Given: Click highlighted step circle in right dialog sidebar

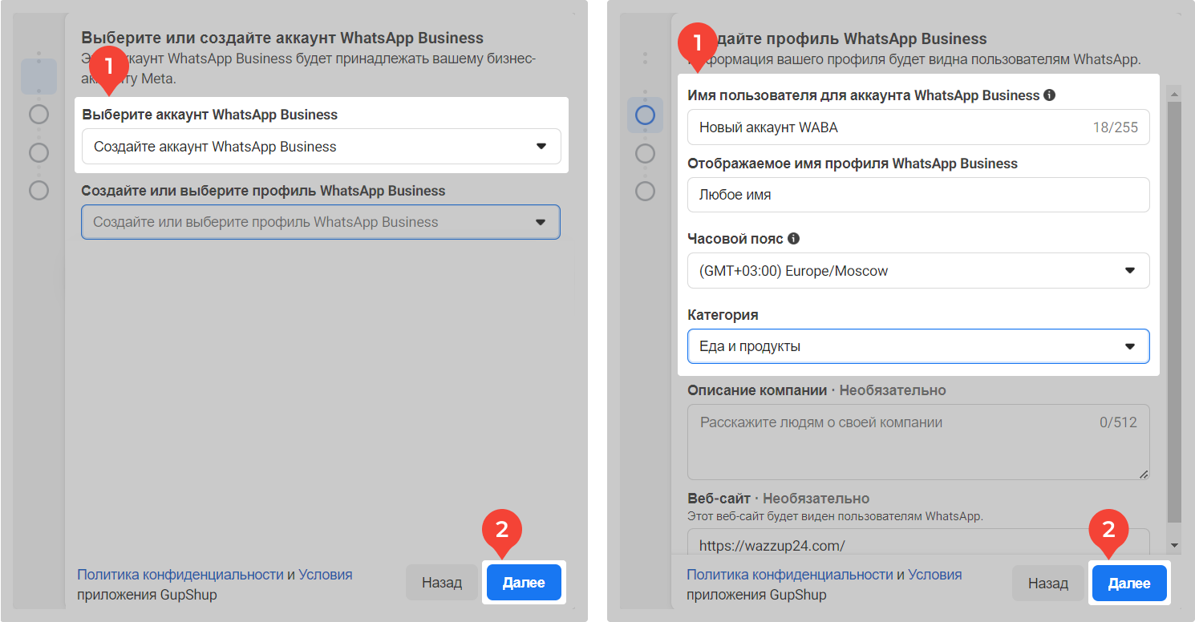Looking at the screenshot, I should tap(645, 115).
